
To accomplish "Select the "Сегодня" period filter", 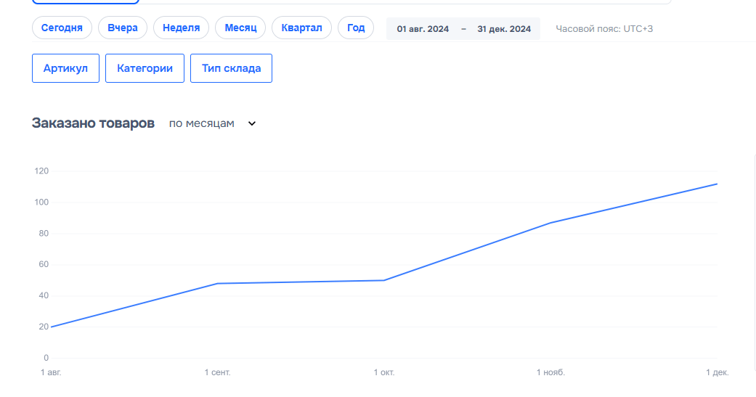I will click(62, 28).
